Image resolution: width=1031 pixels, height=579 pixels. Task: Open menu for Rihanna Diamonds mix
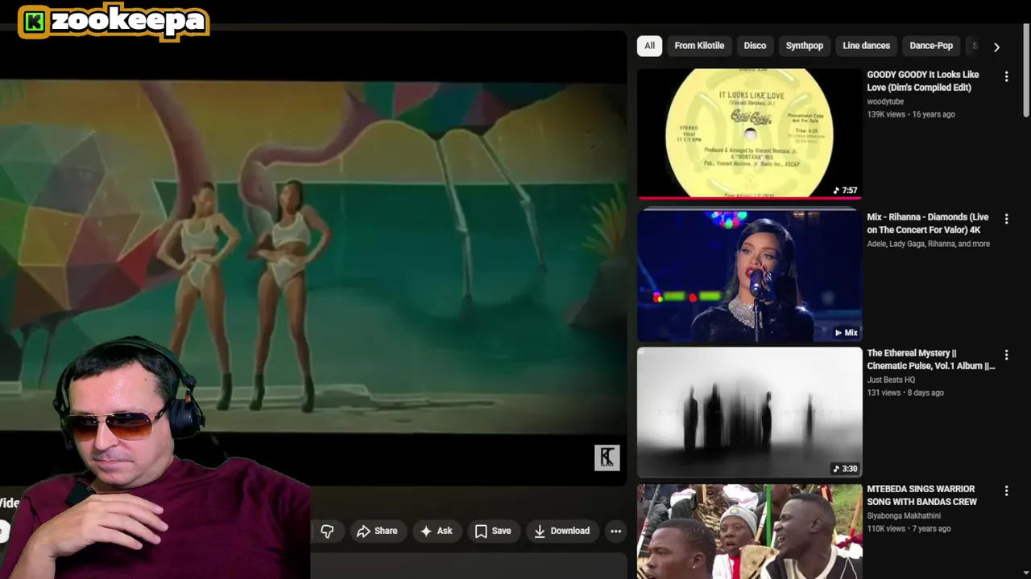click(1006, 219)
